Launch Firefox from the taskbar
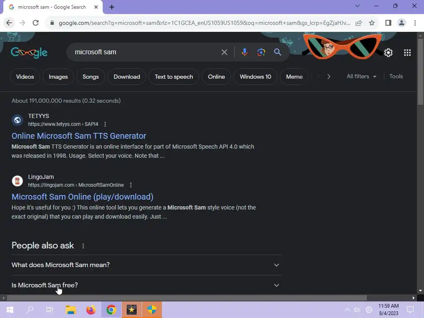Screen dimensions: 424x318 [x=91, y=310]
